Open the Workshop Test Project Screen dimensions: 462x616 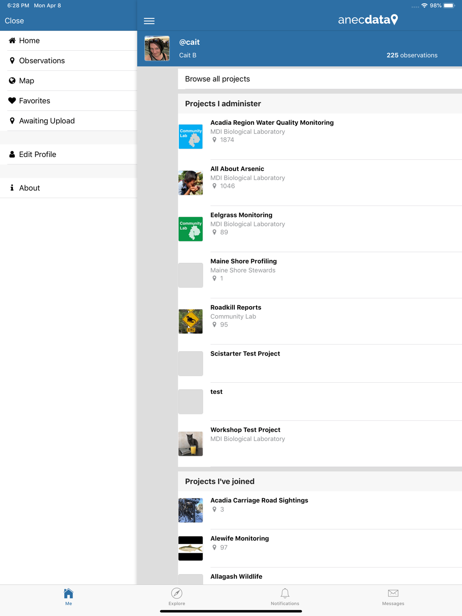tap(320, 444)
